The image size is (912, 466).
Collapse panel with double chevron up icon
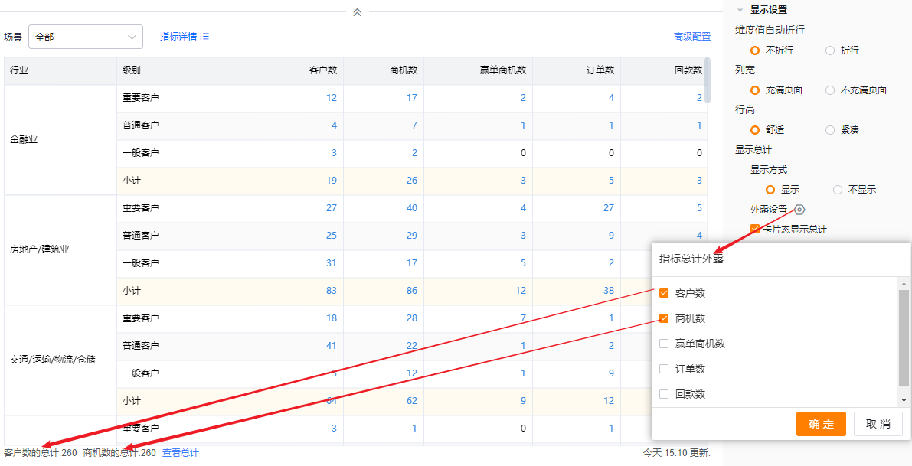pos(357,12)
